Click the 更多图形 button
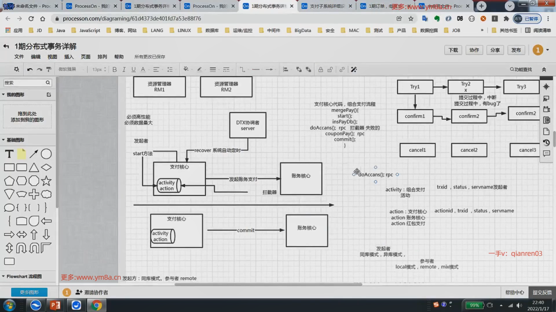This screenshot has width=556, height=312. coord(29,292)
